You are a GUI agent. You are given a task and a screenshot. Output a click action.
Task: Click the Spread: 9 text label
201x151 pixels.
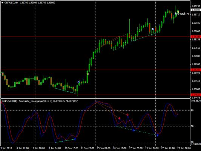[182, 14]
